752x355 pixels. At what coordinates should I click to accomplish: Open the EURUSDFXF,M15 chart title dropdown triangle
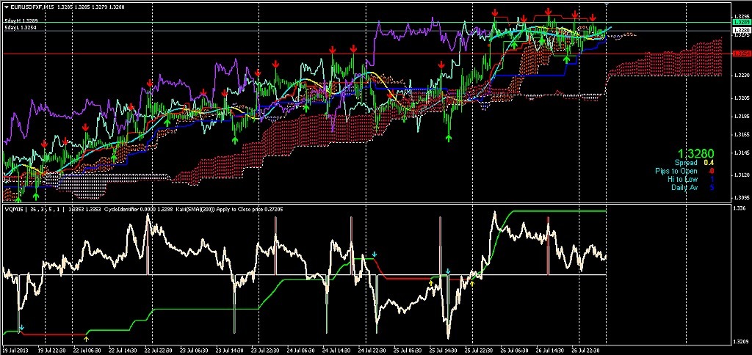pos(6,7)
